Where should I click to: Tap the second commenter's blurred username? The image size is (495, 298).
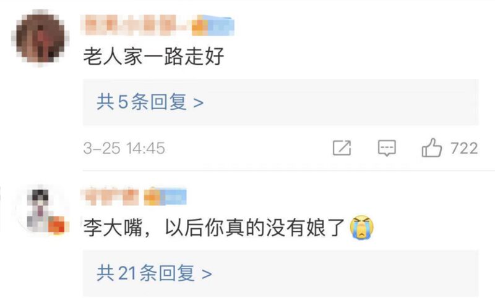coord(111,197)
